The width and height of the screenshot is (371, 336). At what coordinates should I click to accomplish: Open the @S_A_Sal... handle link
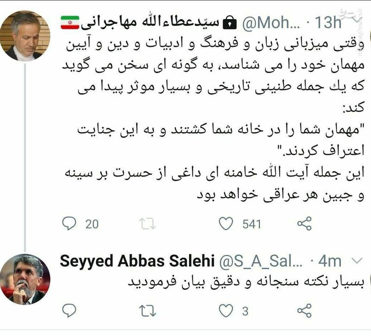[x=261, y=261]
